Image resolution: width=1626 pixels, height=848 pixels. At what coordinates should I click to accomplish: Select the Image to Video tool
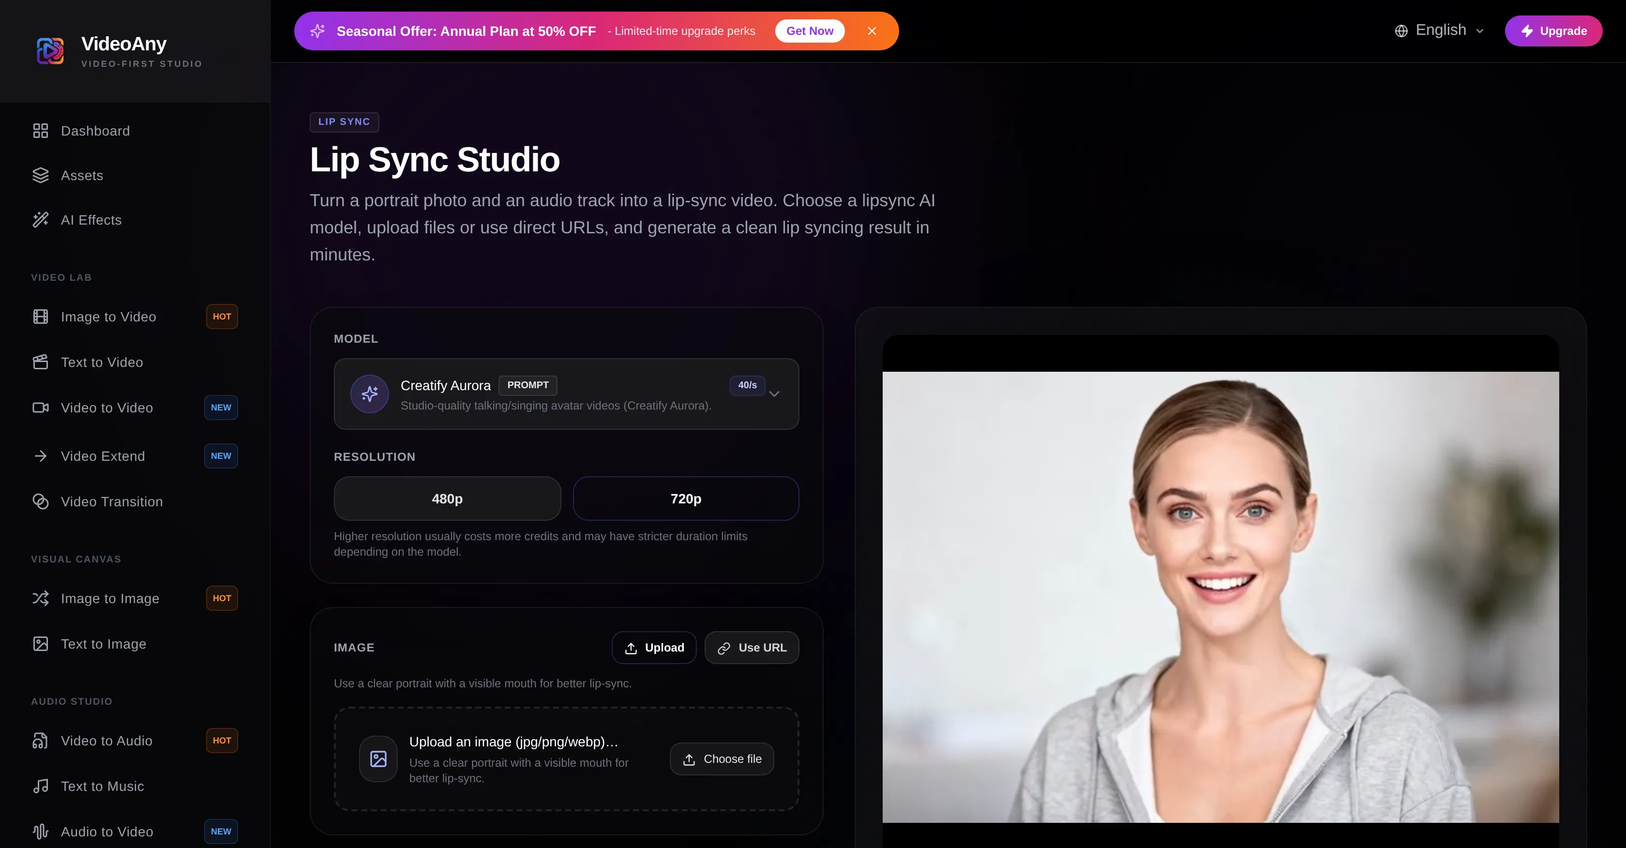pos(108,317)
